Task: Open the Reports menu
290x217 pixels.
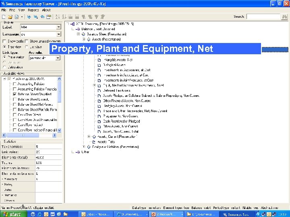Action: pyautogui.click(x=33, y=10)
